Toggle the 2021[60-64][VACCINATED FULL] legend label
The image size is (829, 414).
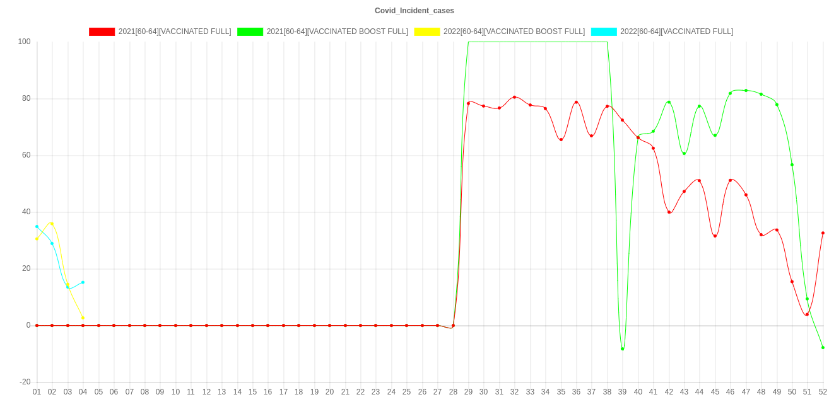coord(174,32)
